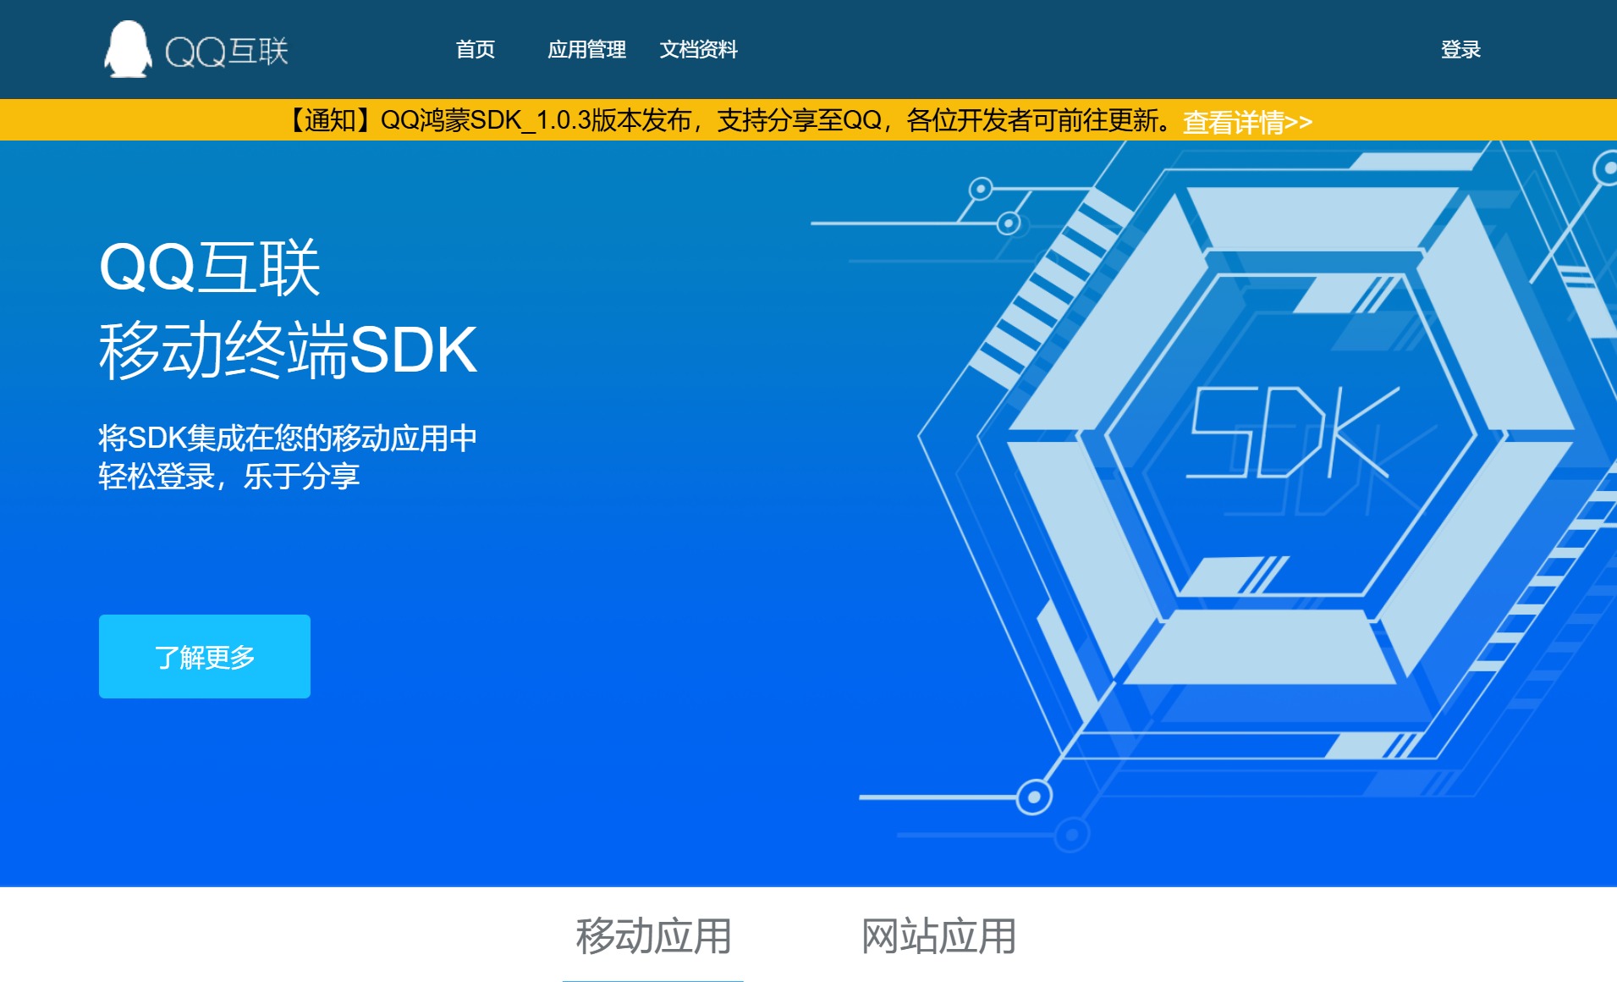Follow the 查看详情>> link in the banner
This screenshot has width=1617, height=982.
pos(1246,122)
